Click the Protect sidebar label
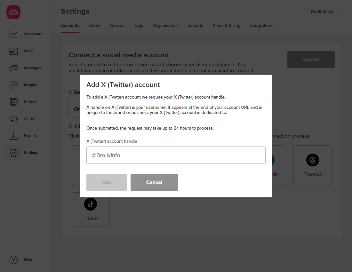Screen dimensions: 352x272 [30, 102]
